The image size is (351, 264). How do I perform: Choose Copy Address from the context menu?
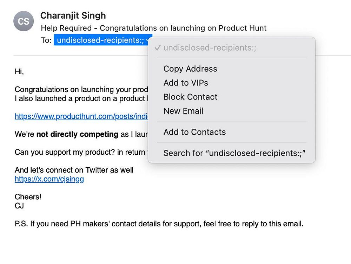(x=190, y=69)
